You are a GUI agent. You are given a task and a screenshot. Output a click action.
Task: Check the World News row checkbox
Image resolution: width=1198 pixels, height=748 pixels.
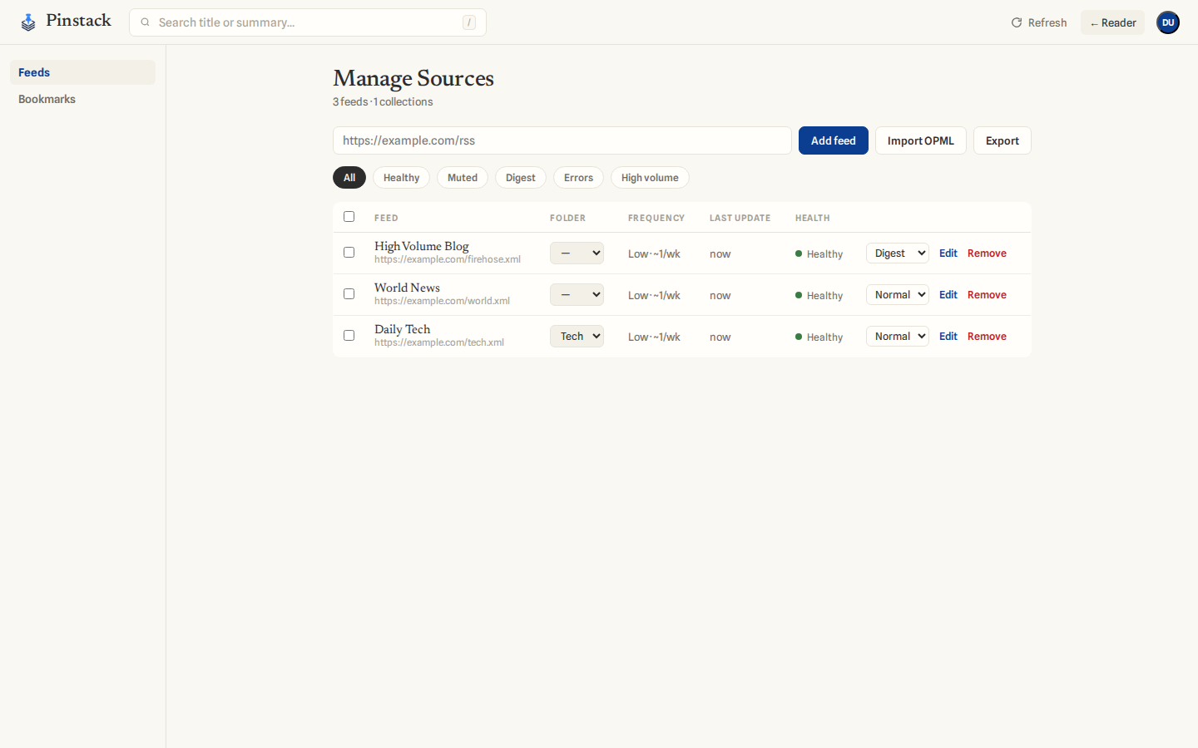click(x=349, y=294)
